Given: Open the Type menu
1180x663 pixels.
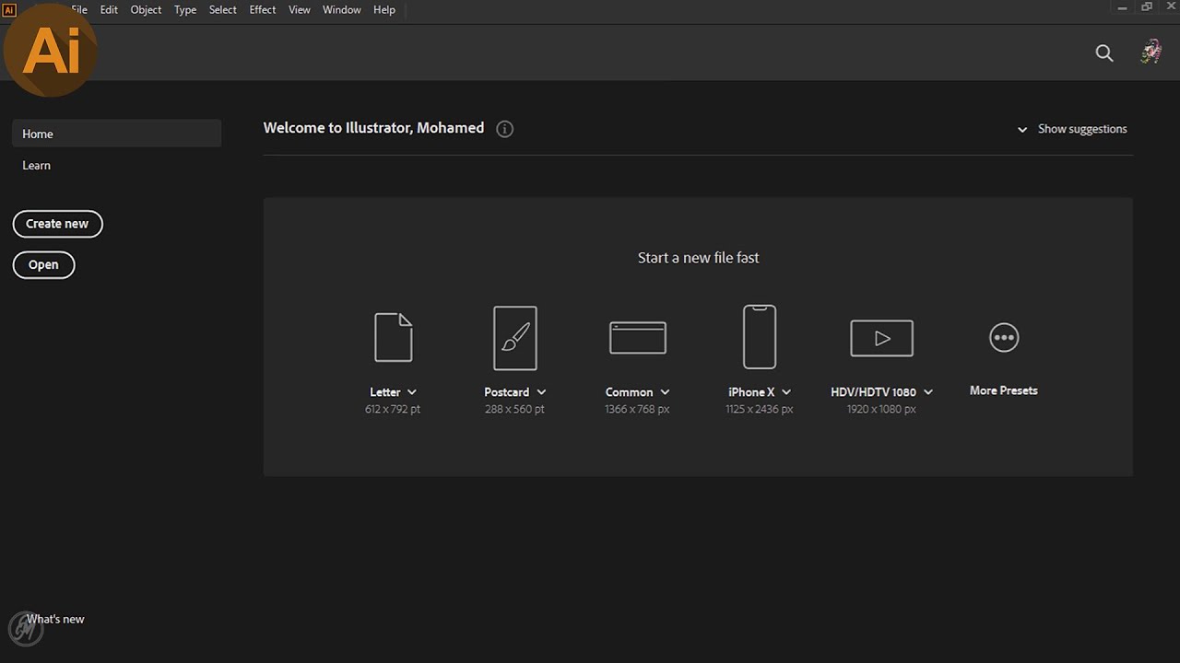Looking at the screenshot, I should 185,10.
